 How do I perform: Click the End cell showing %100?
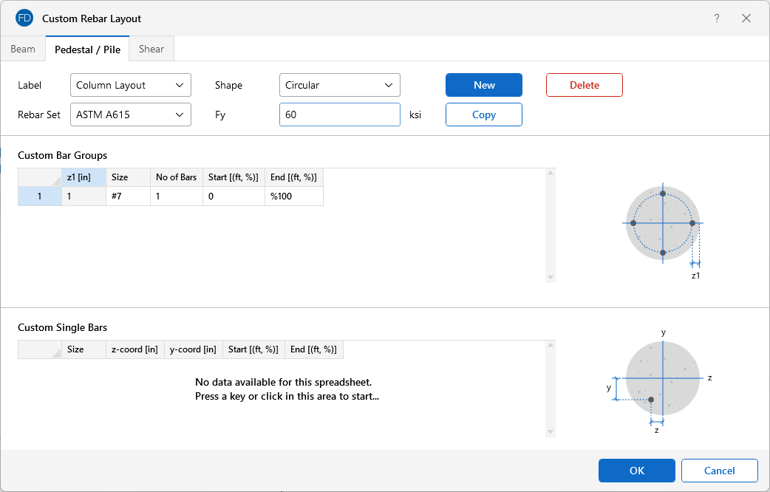coord(293,197)
